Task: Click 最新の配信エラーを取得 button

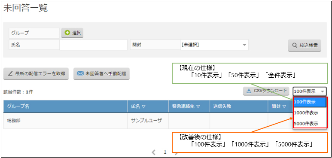Action: 36,74
